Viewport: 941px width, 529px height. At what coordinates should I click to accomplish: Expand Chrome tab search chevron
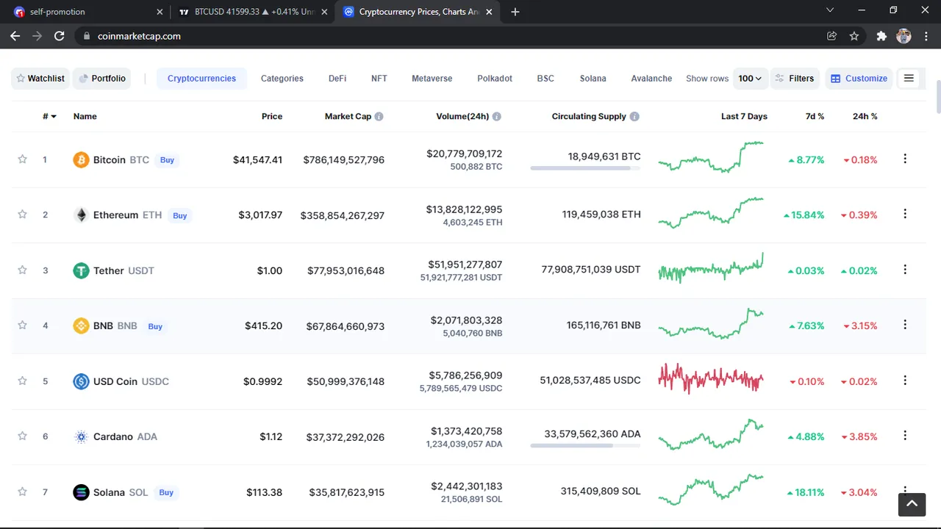[830, 10]
